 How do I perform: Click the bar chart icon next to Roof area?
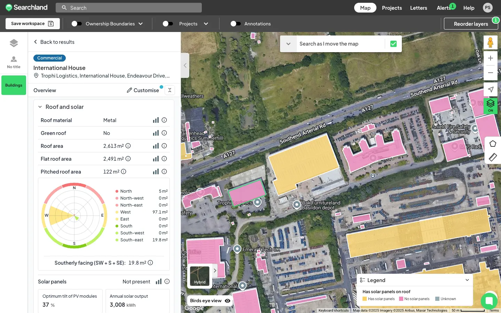[156, 146]
